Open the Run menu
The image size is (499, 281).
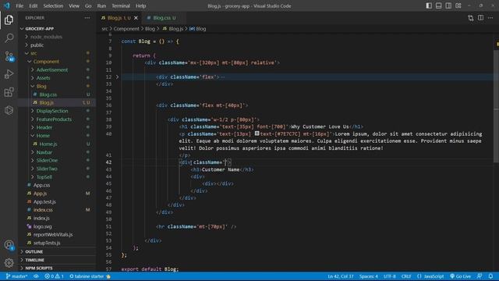(101, 5)
